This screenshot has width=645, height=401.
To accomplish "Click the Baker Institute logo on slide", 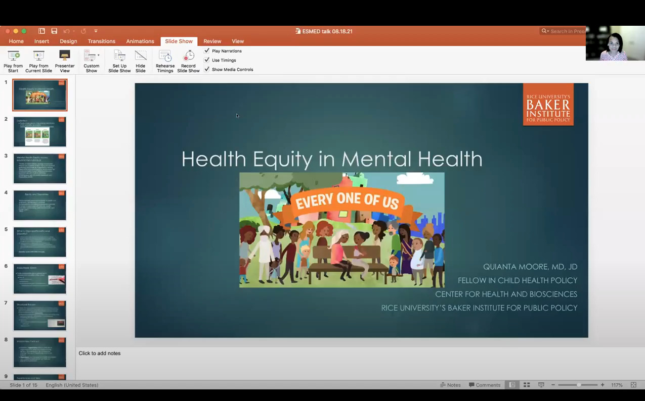I will tap(548, 105).
